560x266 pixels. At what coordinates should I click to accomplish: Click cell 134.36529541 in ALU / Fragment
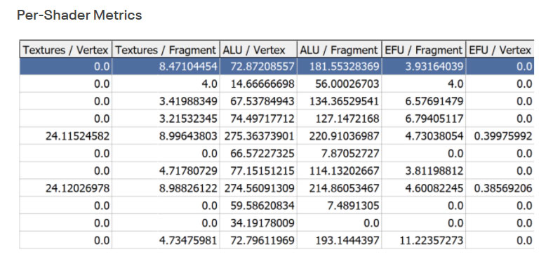pyautogui.click(x=339, y=101)
